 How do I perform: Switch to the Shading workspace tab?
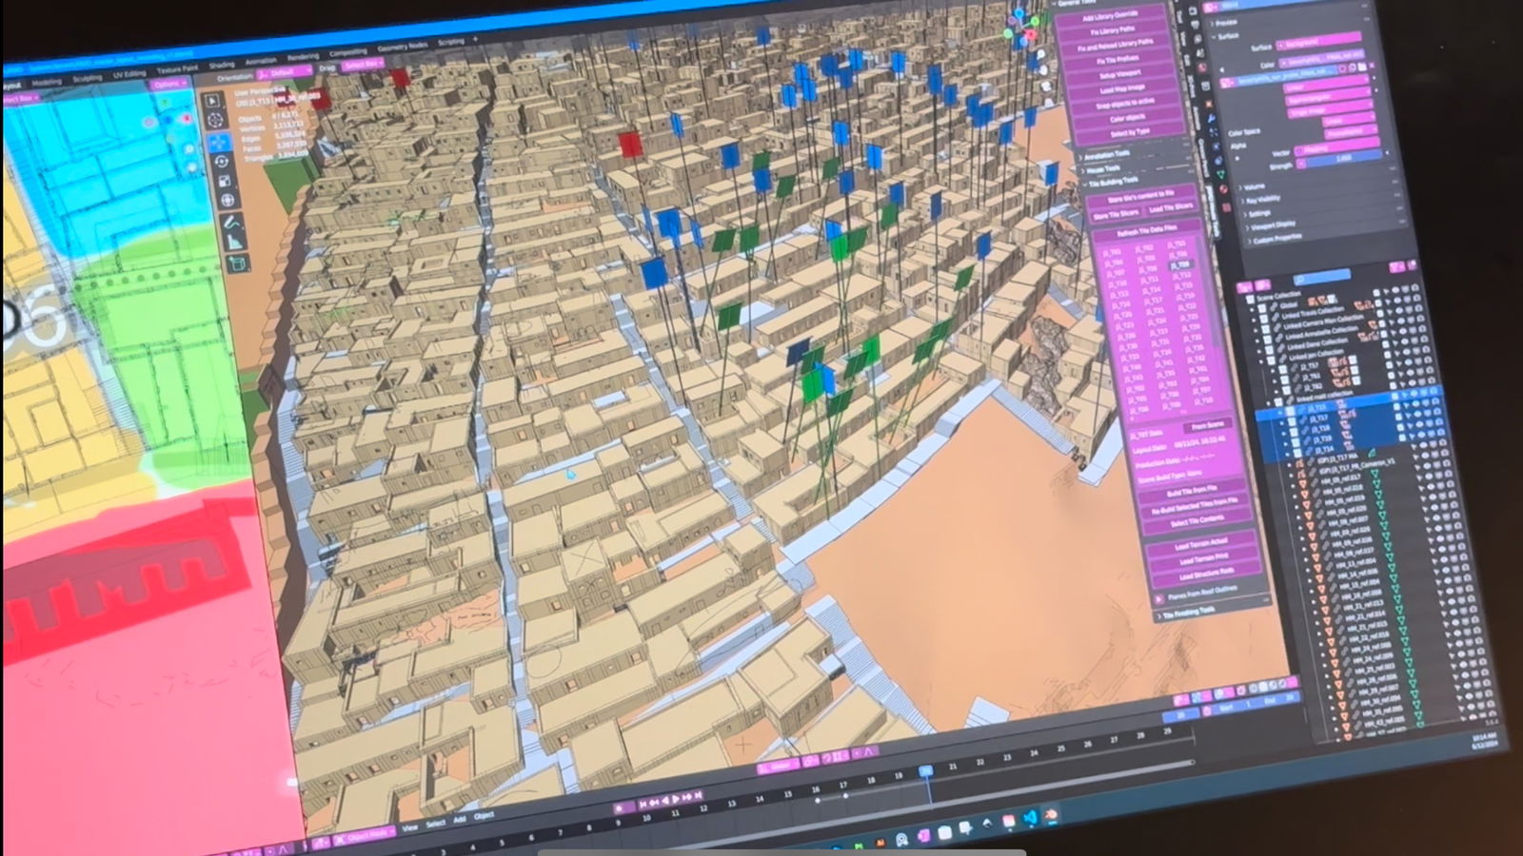coord(222,65)
